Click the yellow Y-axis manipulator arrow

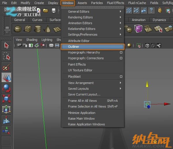coord(147,84)
